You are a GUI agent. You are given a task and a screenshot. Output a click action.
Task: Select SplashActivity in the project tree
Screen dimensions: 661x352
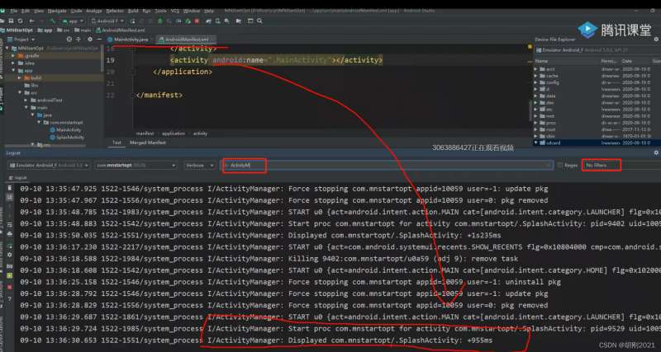[70, 138]
